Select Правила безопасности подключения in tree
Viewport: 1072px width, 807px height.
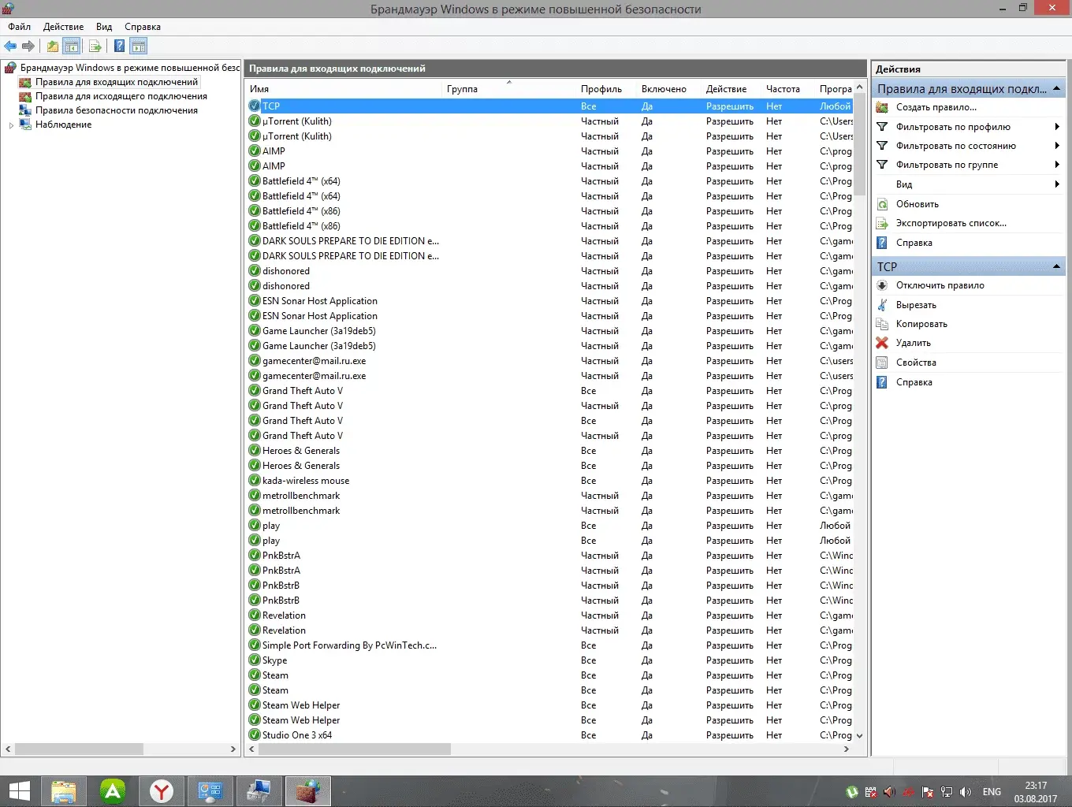(x=117, y=110)
